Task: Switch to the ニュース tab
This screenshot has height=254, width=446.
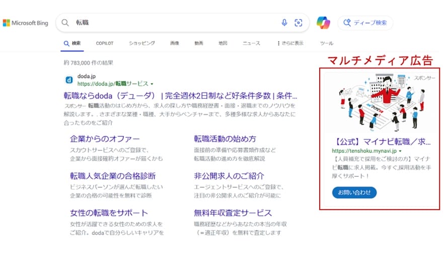Action: [x=252, y=43]
